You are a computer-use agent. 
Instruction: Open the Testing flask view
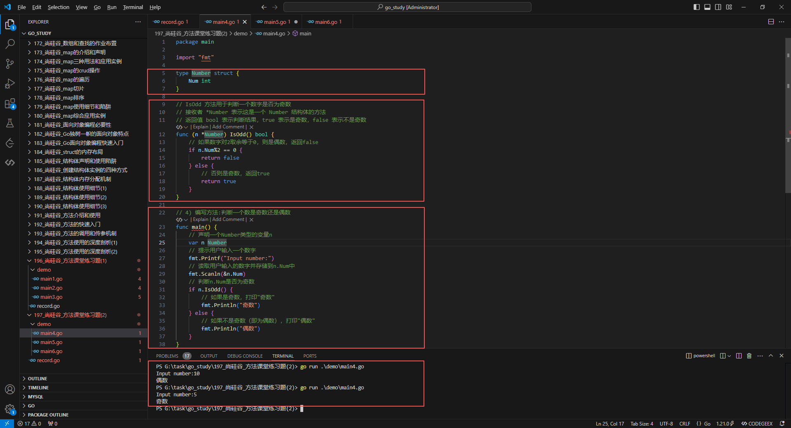point(10,123)
